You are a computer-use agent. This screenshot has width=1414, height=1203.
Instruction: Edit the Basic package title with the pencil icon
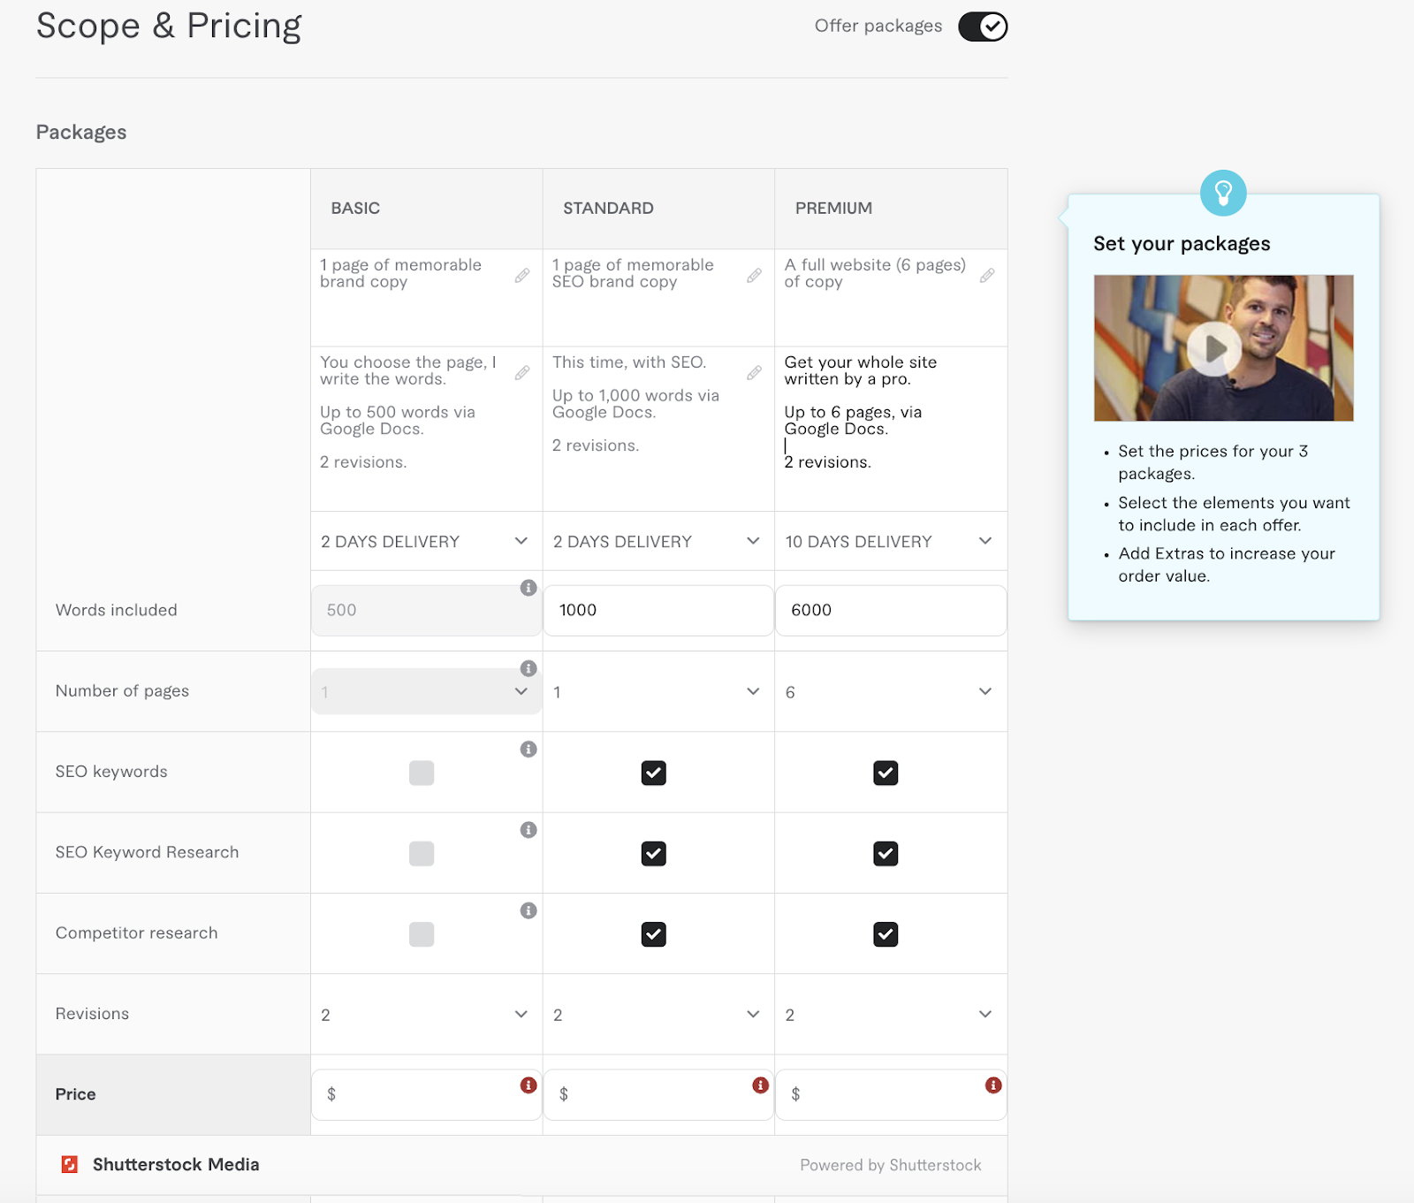521,275
